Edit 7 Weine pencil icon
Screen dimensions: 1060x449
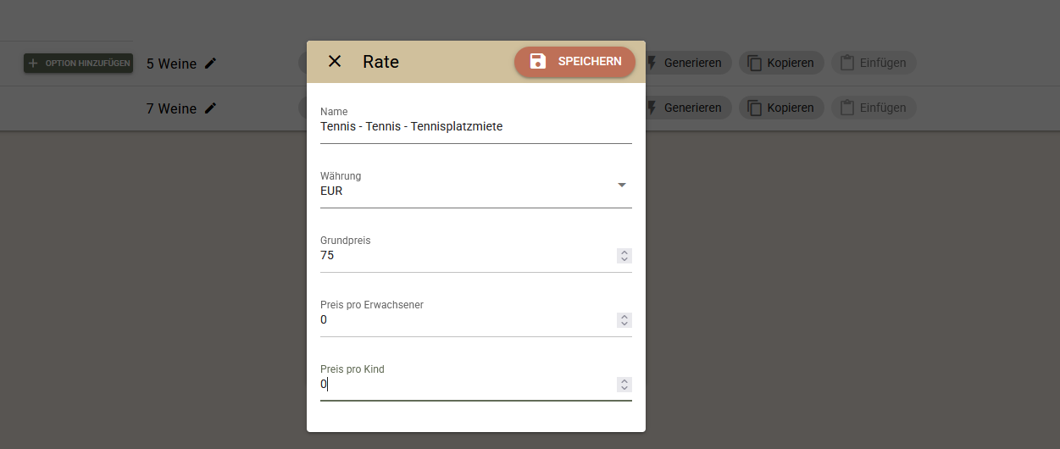point(211,108)
